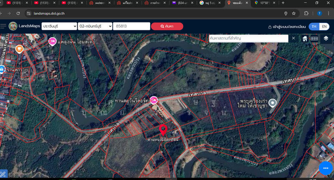The width and height of the screenshot is (334, 180).
Task: Open the measurement ruler tool
Action: [x=314, y=39]
